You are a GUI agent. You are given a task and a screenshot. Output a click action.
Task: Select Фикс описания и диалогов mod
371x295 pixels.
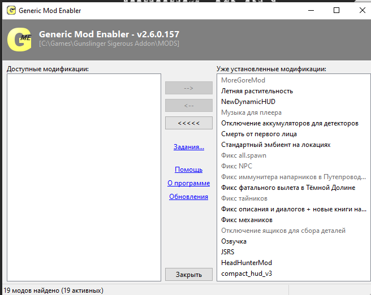tap(294, 209)
